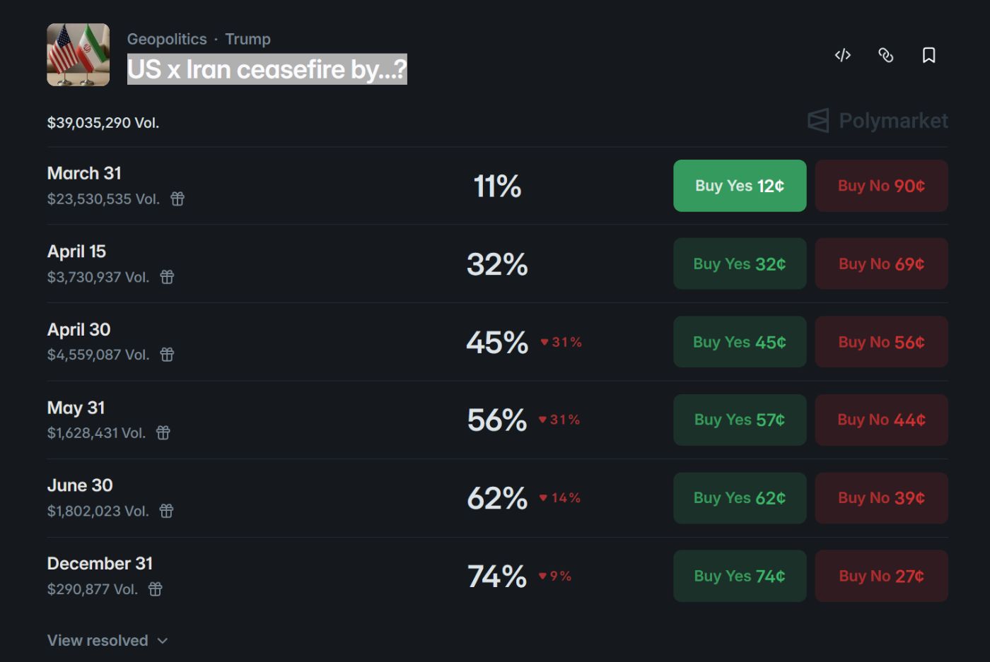Click the gift icon beside April 15 volume
This screenshot has width=990, height=662.
pyautogui.click(x=167, y=277)
